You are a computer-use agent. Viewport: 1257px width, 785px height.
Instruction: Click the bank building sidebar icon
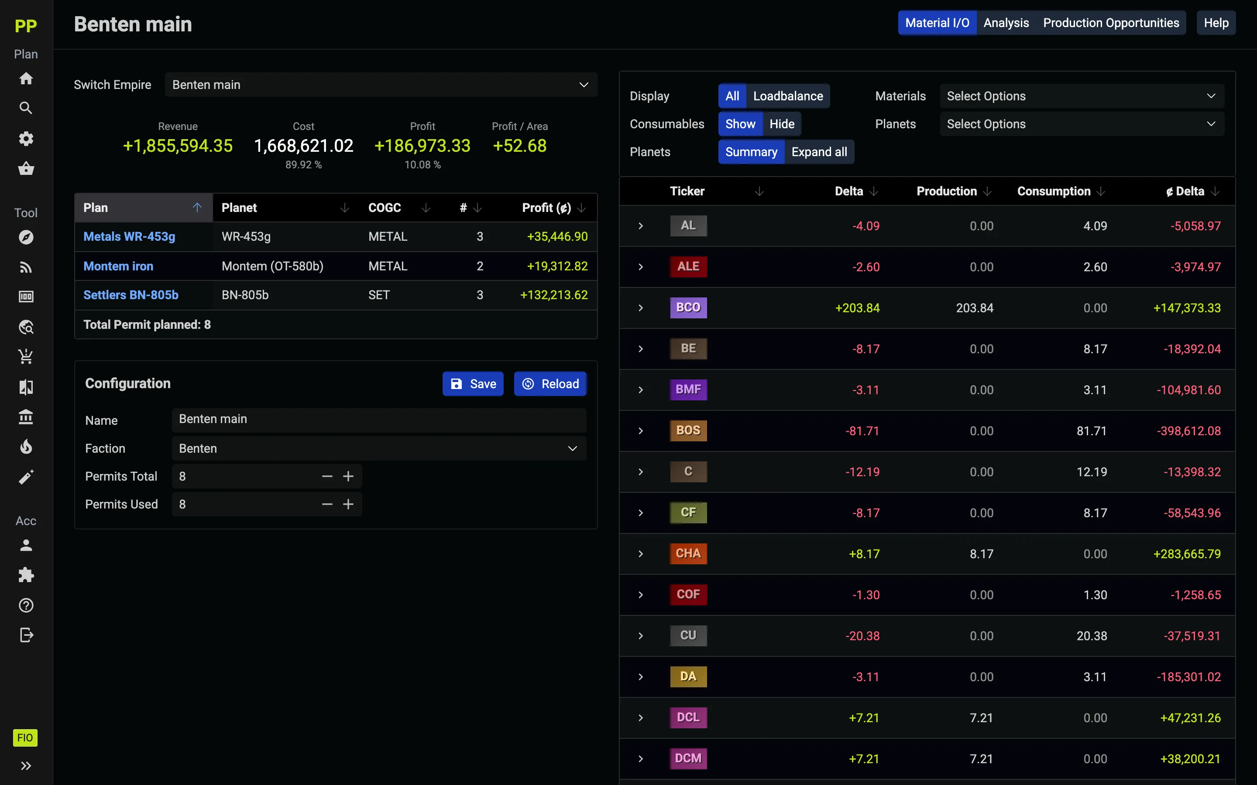[26, 417]
